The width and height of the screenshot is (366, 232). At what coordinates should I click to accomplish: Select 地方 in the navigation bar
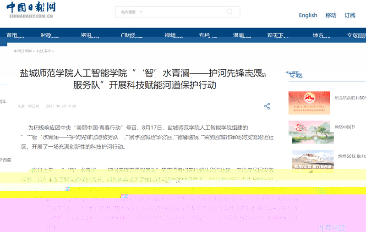318,35
